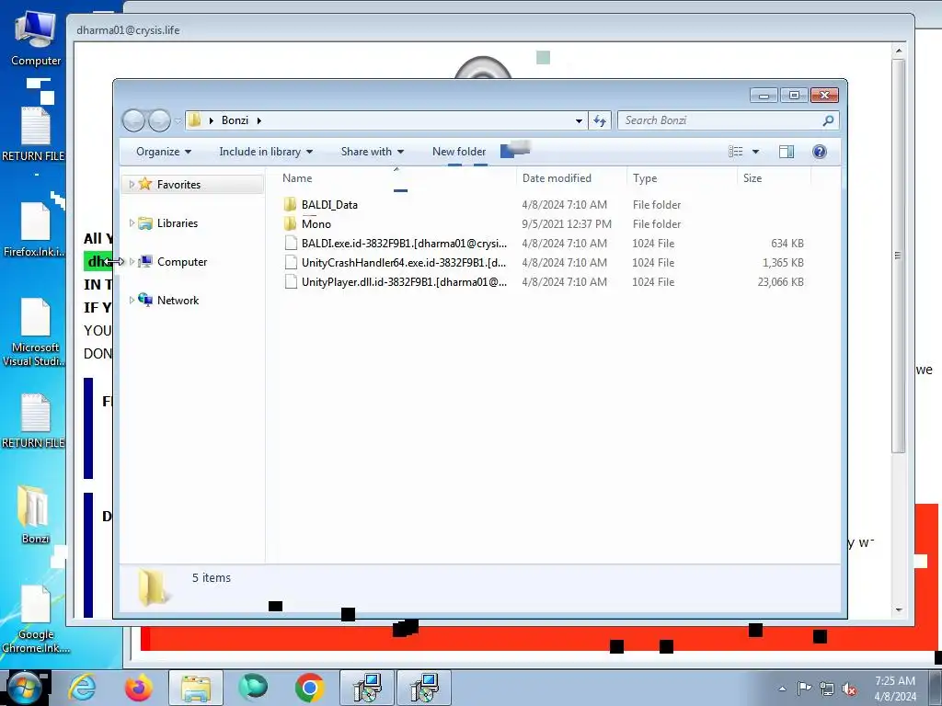Click the Computer desktop icon
The image size is (942, 706).
click(x=36, y=37)
